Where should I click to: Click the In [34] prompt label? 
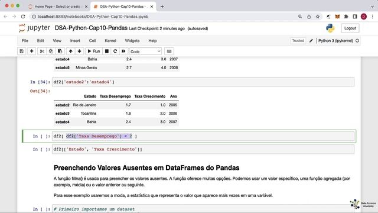(40, 82)
